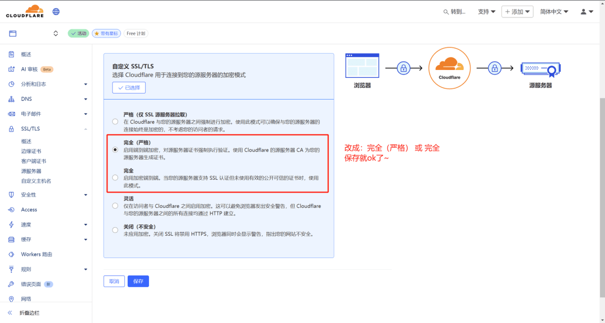
Task: Open the 简体中文 language dropdown
Action: click(554, 12)
